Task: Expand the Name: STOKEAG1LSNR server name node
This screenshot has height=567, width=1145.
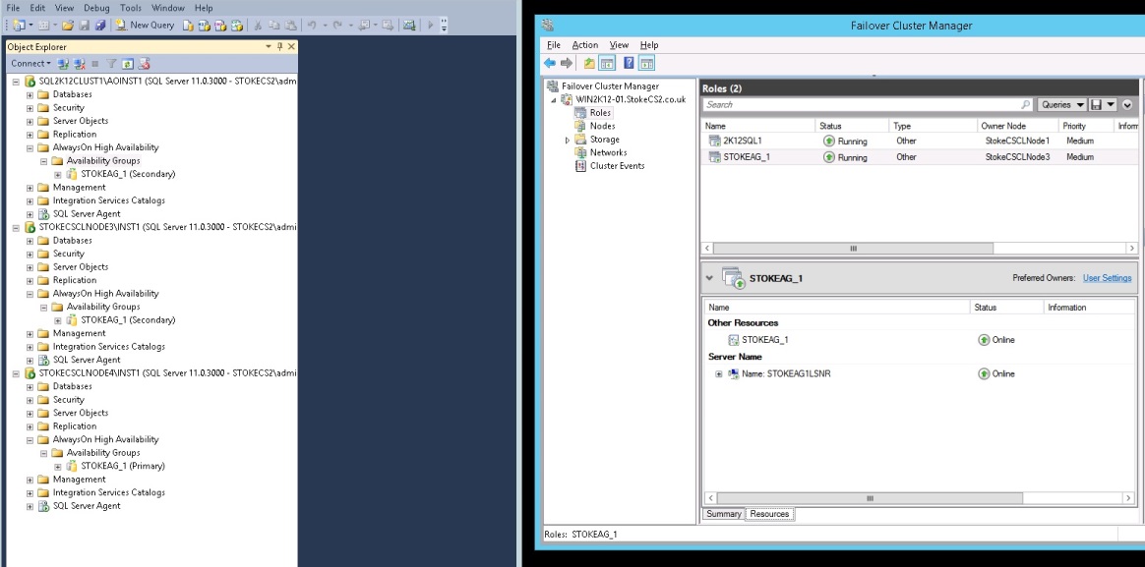Action: pos(718,373)
